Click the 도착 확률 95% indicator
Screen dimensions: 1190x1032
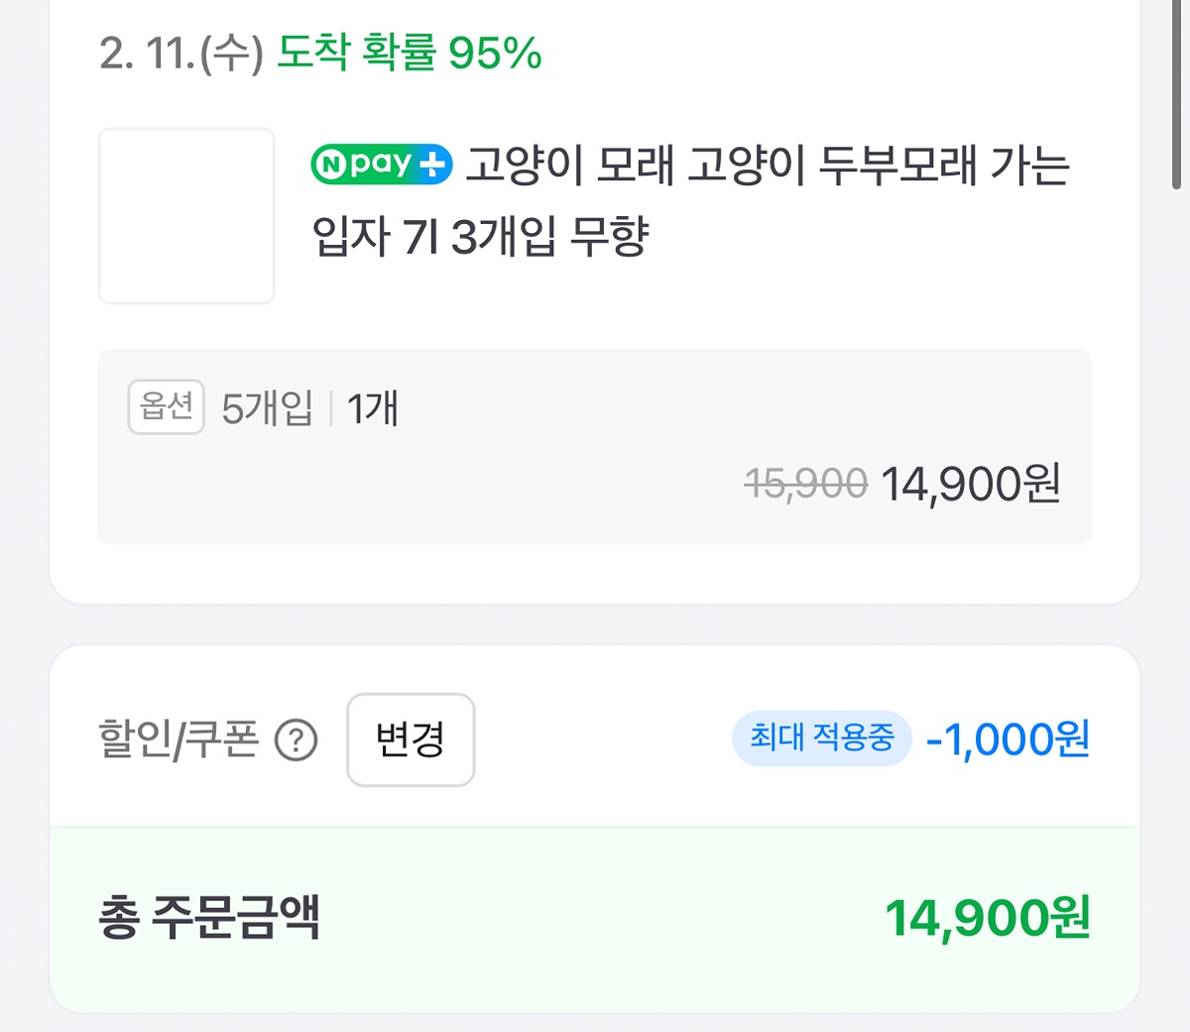(409, 57)
